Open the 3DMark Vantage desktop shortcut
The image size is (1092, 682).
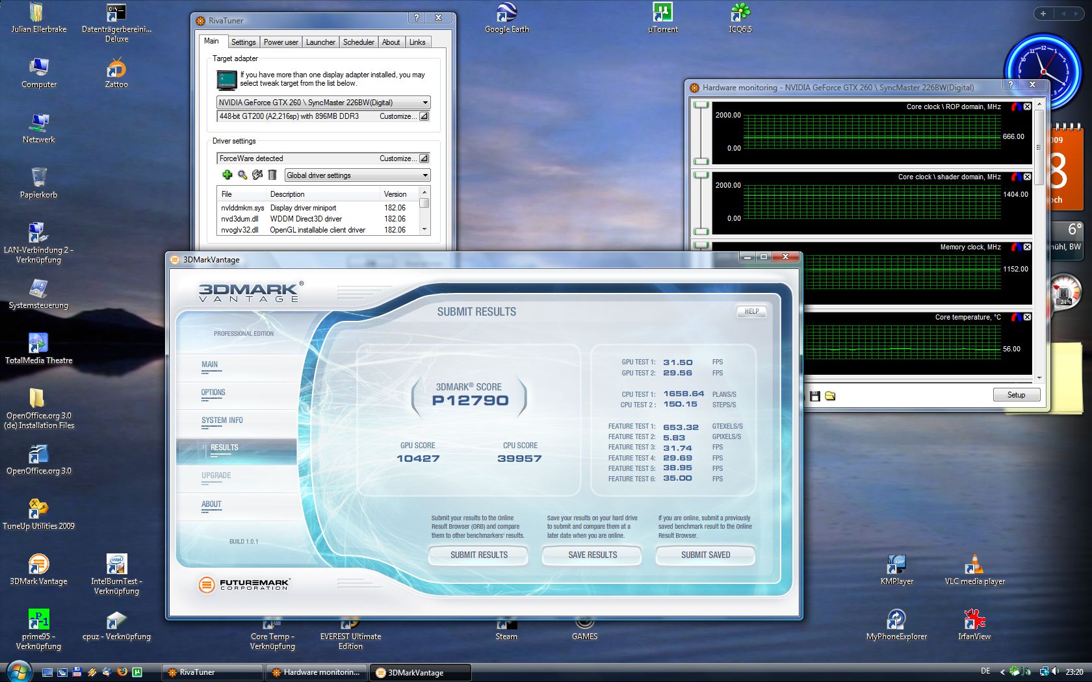point(38,570)
